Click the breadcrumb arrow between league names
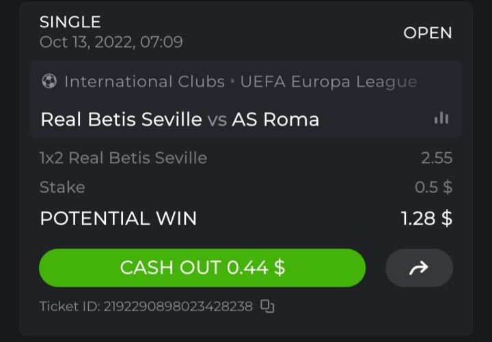This screenshot has width=492, height=342. pos(233,82)
